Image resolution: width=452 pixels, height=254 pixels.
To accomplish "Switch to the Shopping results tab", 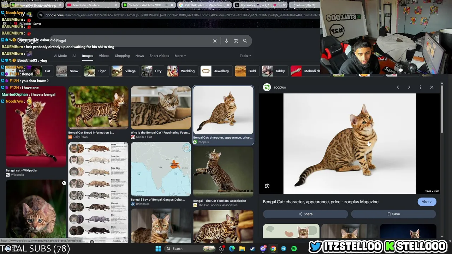I will 122,56.
